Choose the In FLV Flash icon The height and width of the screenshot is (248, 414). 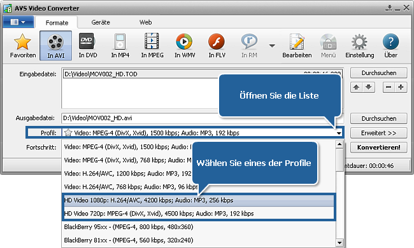(x=217, y=45)
